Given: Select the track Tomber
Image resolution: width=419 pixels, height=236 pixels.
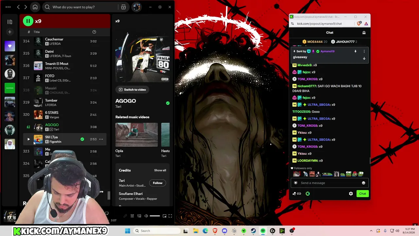Looking at the screenshot, I should pos(64,102).
